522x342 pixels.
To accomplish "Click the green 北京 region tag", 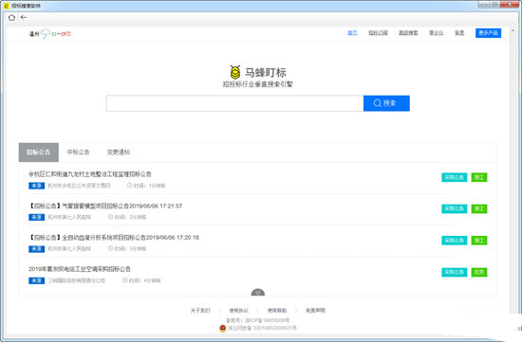I will [479, 272].
